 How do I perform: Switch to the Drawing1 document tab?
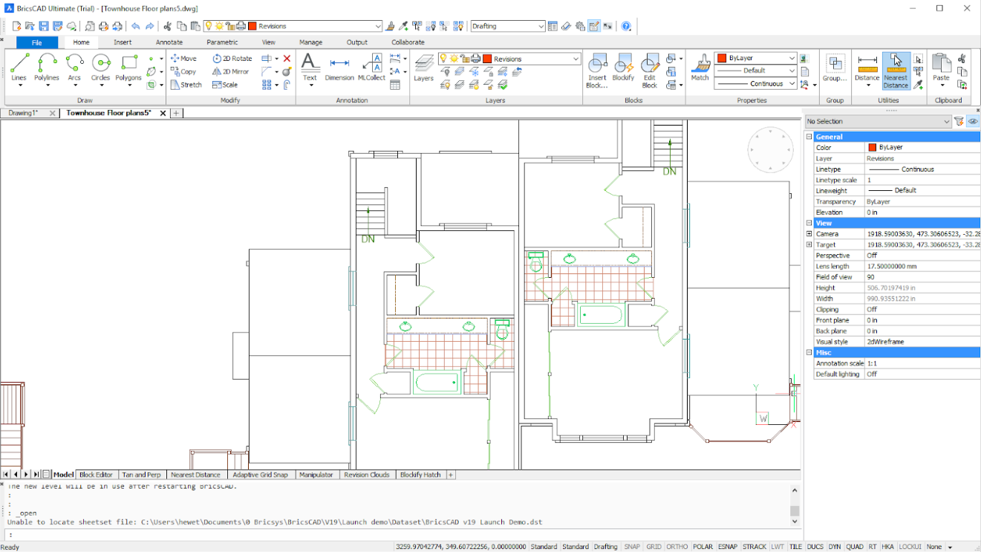[24, 113]
